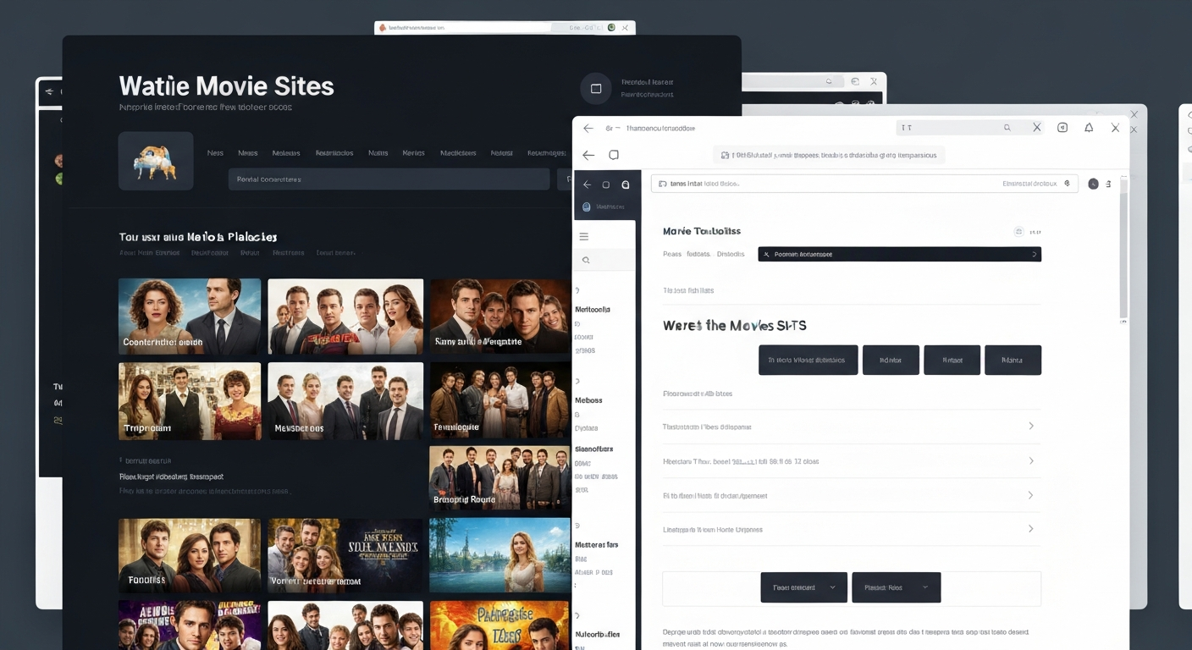Open the Related dropdown next to Teaser
This screenshot has height=650, width=1192.
point(896,587)
